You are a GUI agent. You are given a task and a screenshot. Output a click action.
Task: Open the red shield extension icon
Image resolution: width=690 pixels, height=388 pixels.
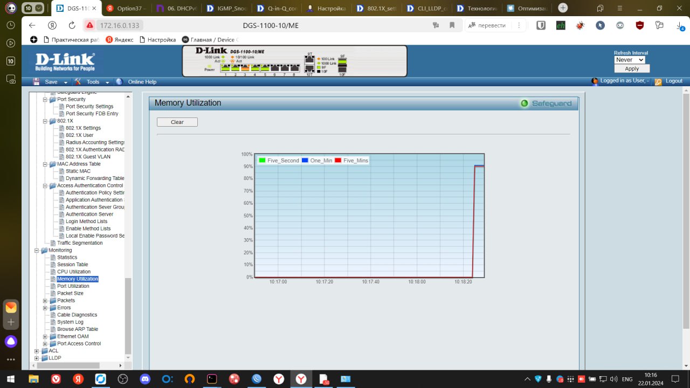point(640,25)
